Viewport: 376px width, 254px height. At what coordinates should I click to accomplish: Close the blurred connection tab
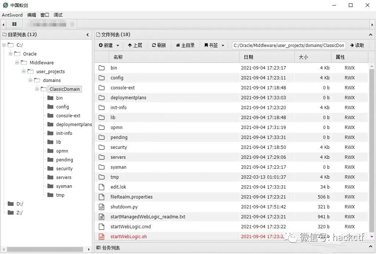point(72,24)
